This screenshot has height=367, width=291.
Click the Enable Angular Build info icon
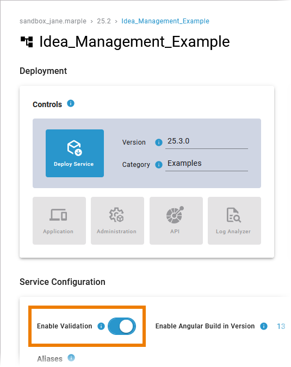(x=264, y=326)
